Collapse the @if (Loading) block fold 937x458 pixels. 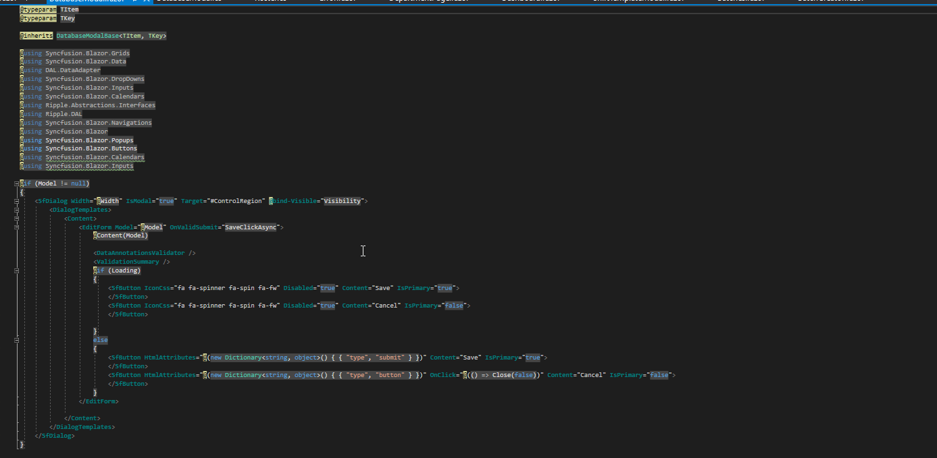(16, 270)
